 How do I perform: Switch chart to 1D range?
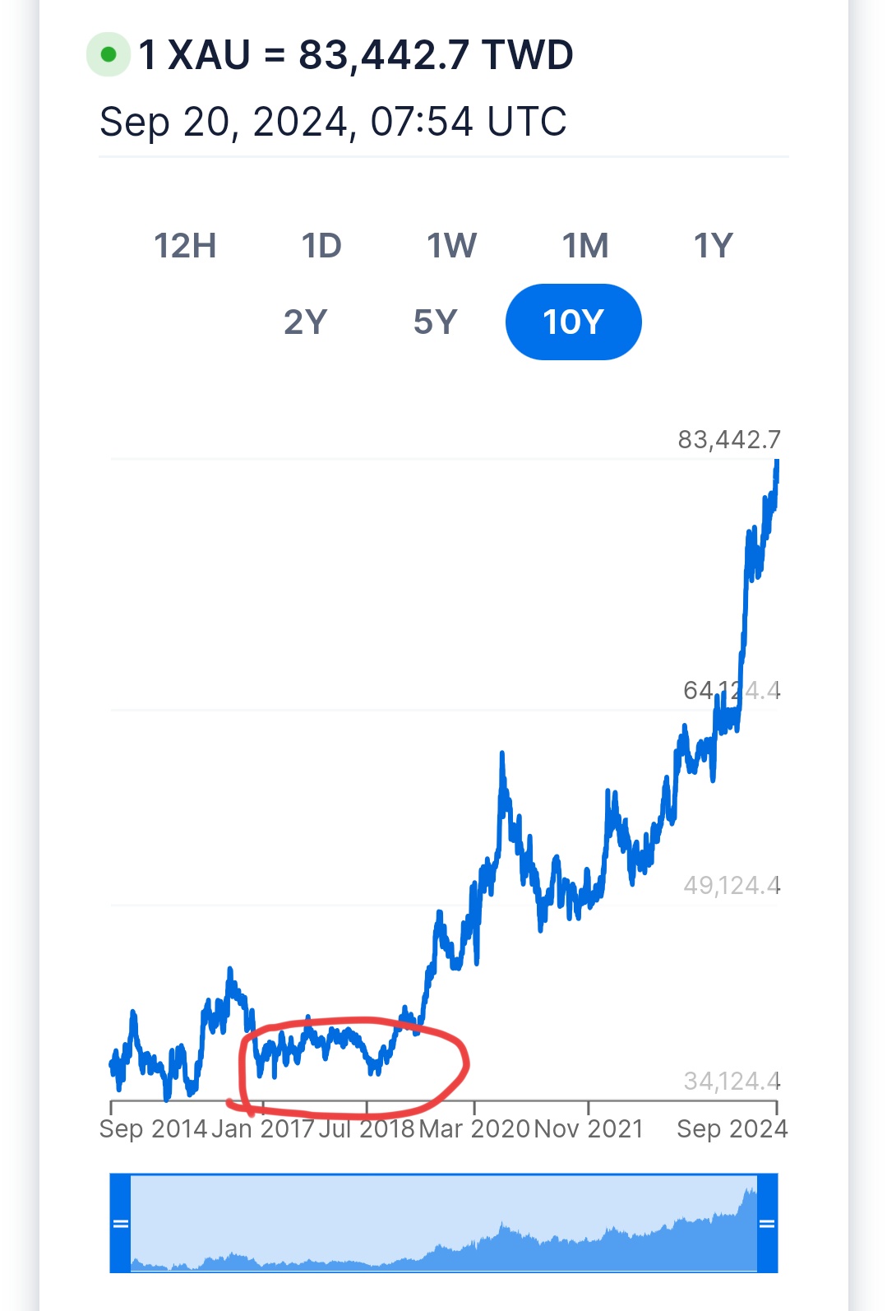(x=321, y=246)
